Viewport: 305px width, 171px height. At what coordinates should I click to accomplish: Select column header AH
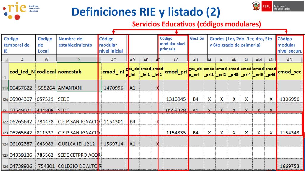point(195,59)
